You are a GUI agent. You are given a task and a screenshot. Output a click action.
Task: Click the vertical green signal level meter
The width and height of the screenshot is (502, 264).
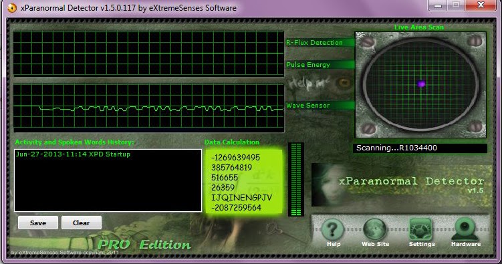point(296,179)
